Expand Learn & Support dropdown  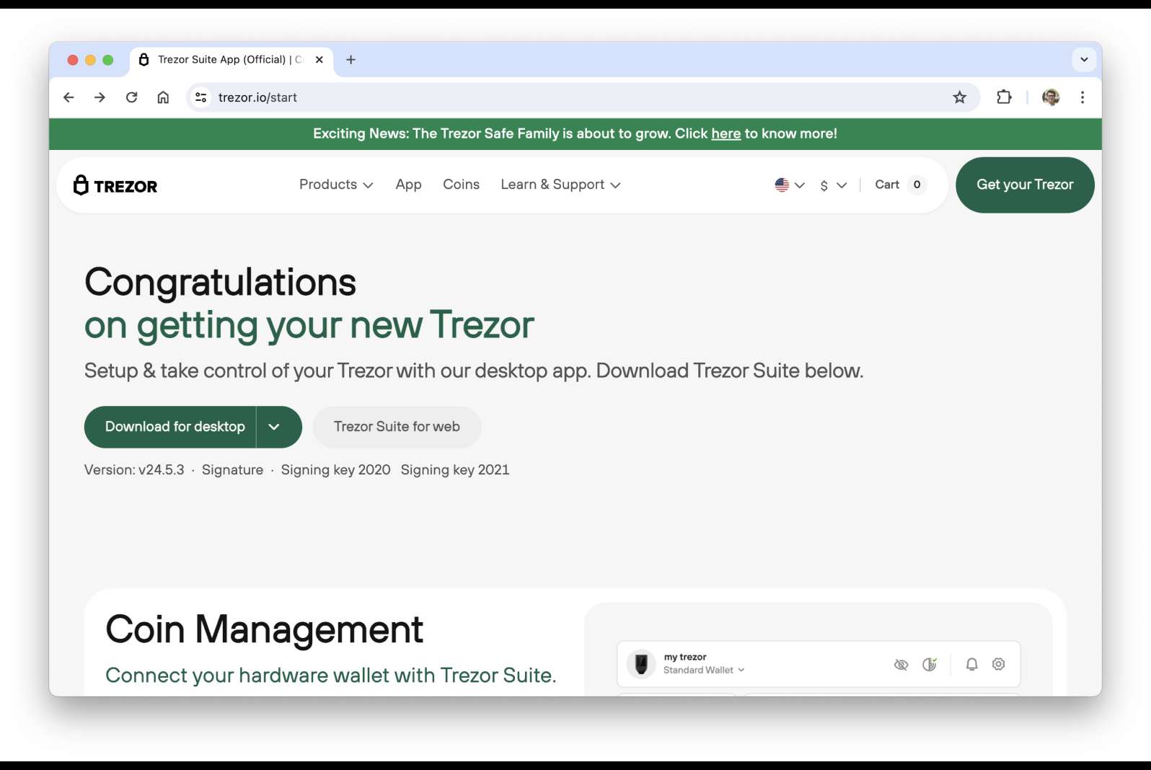point(560,185)
